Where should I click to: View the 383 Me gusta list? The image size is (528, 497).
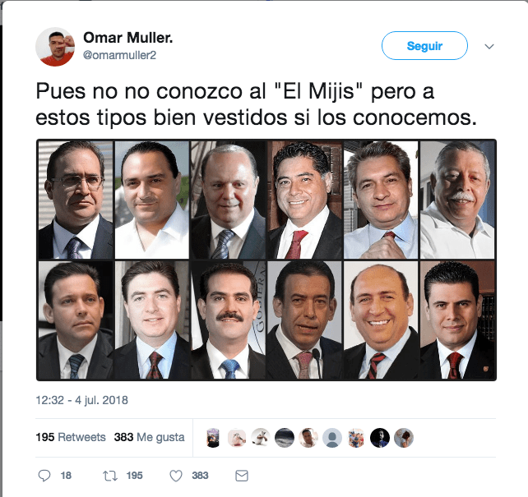click(x=149, y=437)
